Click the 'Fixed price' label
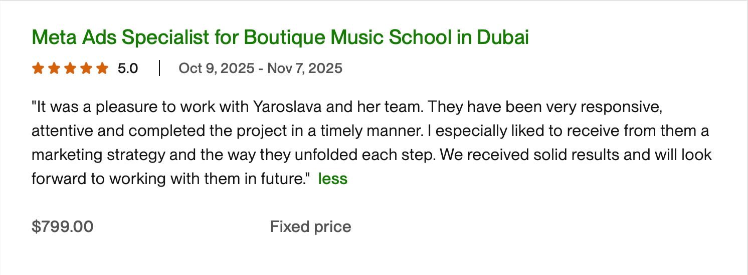The height and width of the screenshot is (275, 748). [310, 226]
